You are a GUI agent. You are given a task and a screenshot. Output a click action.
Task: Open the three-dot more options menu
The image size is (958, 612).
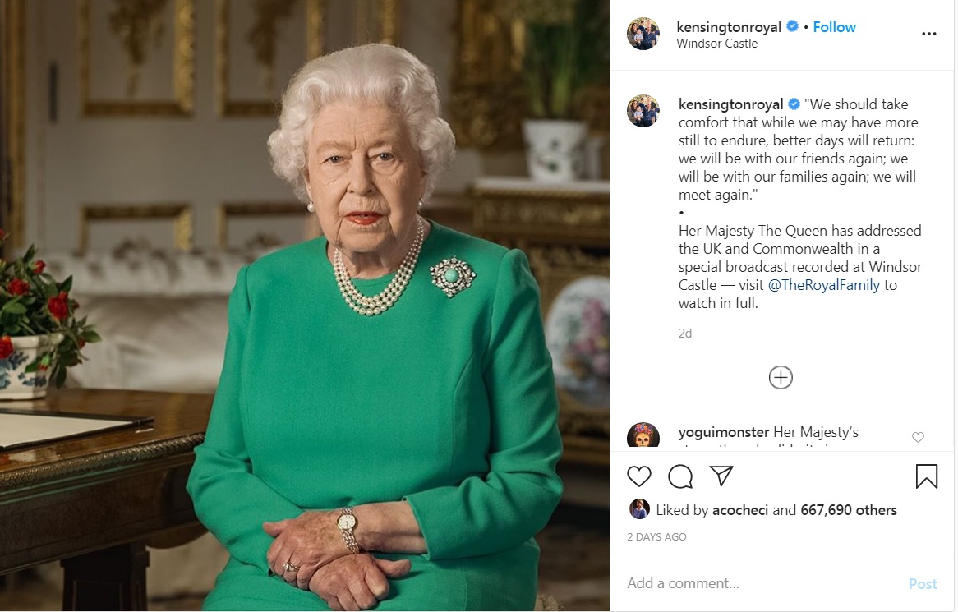(928, 35)
